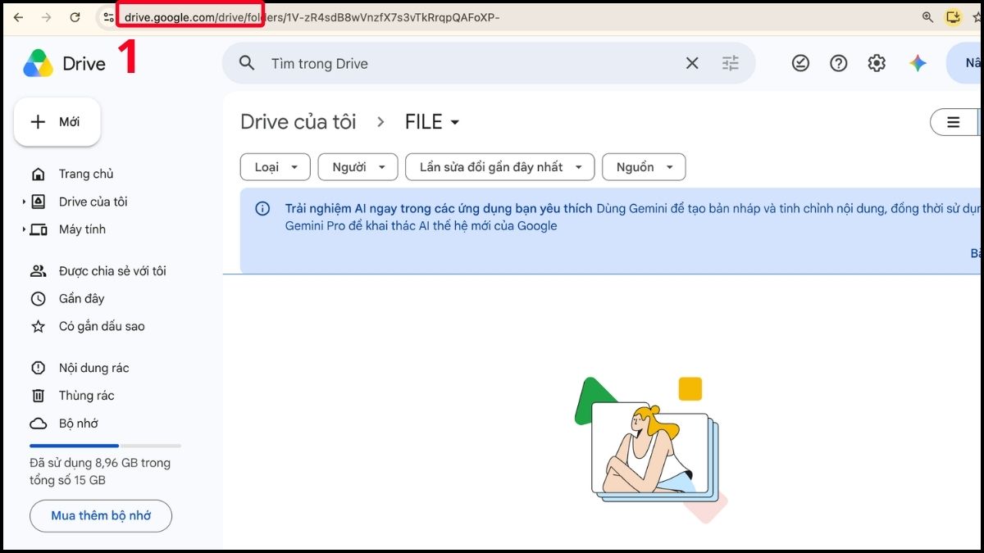Reload the page with the refresh icon
Screen dimensions: 984x553
pos(75,16)
